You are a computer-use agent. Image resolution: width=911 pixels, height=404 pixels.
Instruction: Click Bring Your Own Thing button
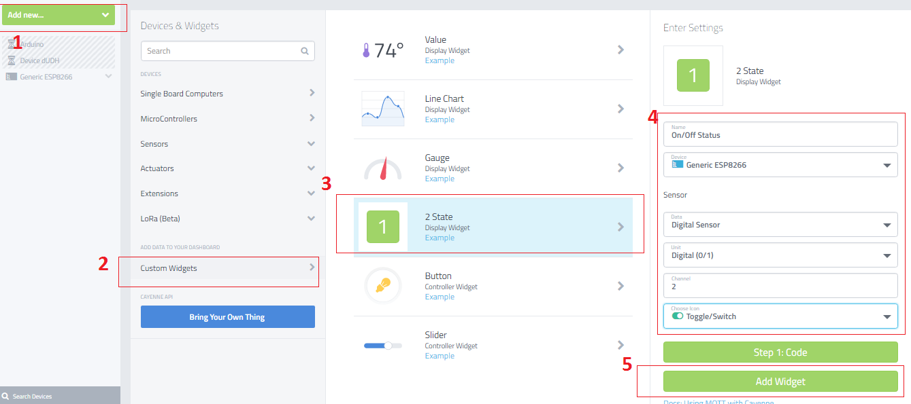(227, 317)
